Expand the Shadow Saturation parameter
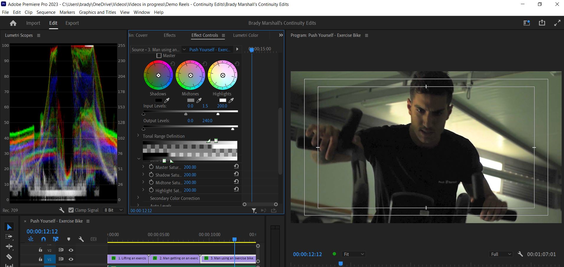This screenshot has width=564, height=267. (143, 174)
